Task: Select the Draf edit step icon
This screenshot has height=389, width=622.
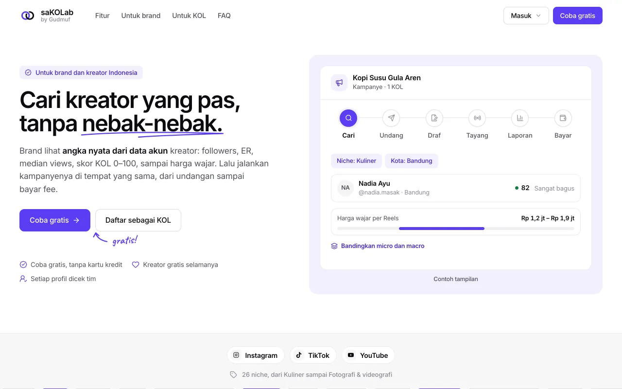Action: (x=434, y=118)
